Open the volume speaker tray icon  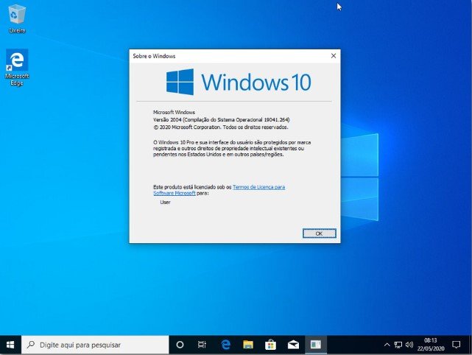(x=409, y=345)
